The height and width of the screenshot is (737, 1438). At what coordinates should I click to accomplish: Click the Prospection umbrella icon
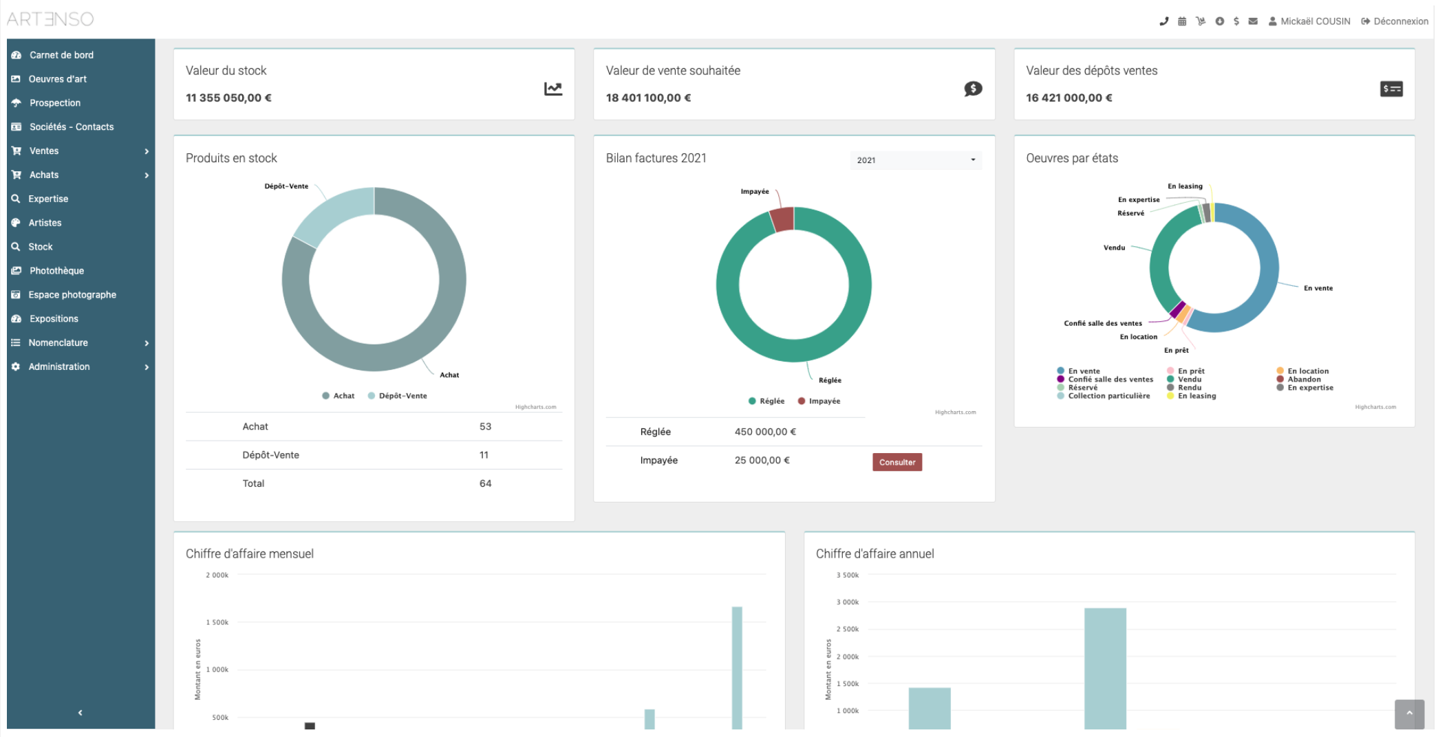[17, 103]
